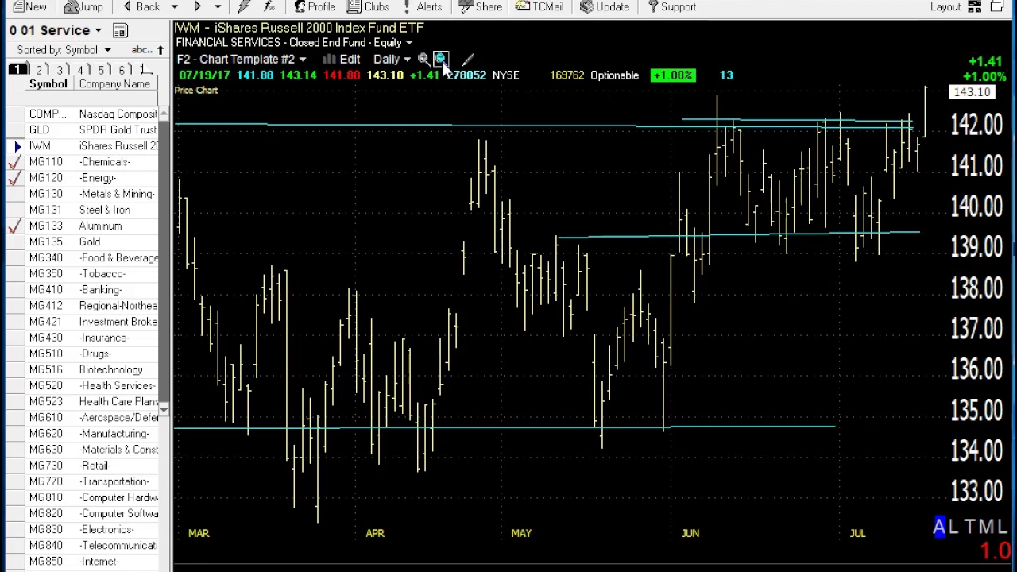Image resolution: width=1017 pixels, height=572 pixels.
Task: Click the active row arrow beside IWM
Action: coord(17,146)
